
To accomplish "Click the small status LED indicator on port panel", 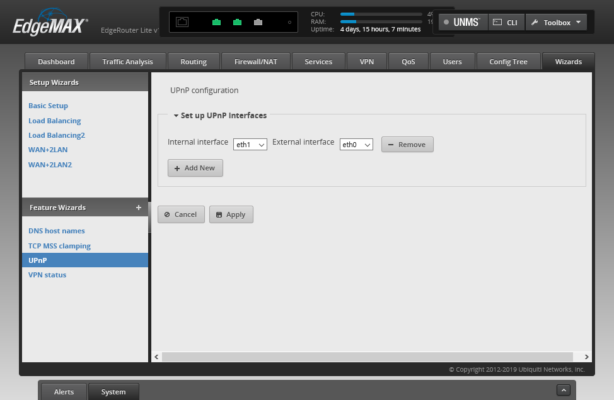I will click(x=289, y=22).
